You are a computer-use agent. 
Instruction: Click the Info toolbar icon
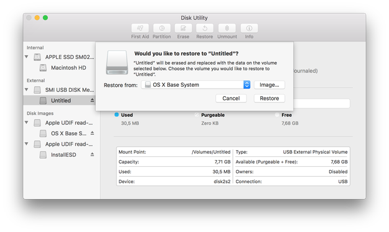pyautogui.click(x=249, y=28)
